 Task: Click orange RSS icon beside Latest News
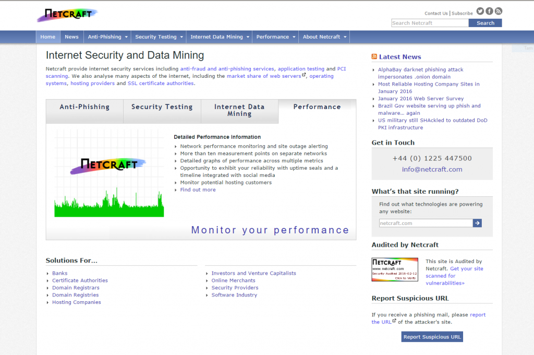[x=374, y=57]
